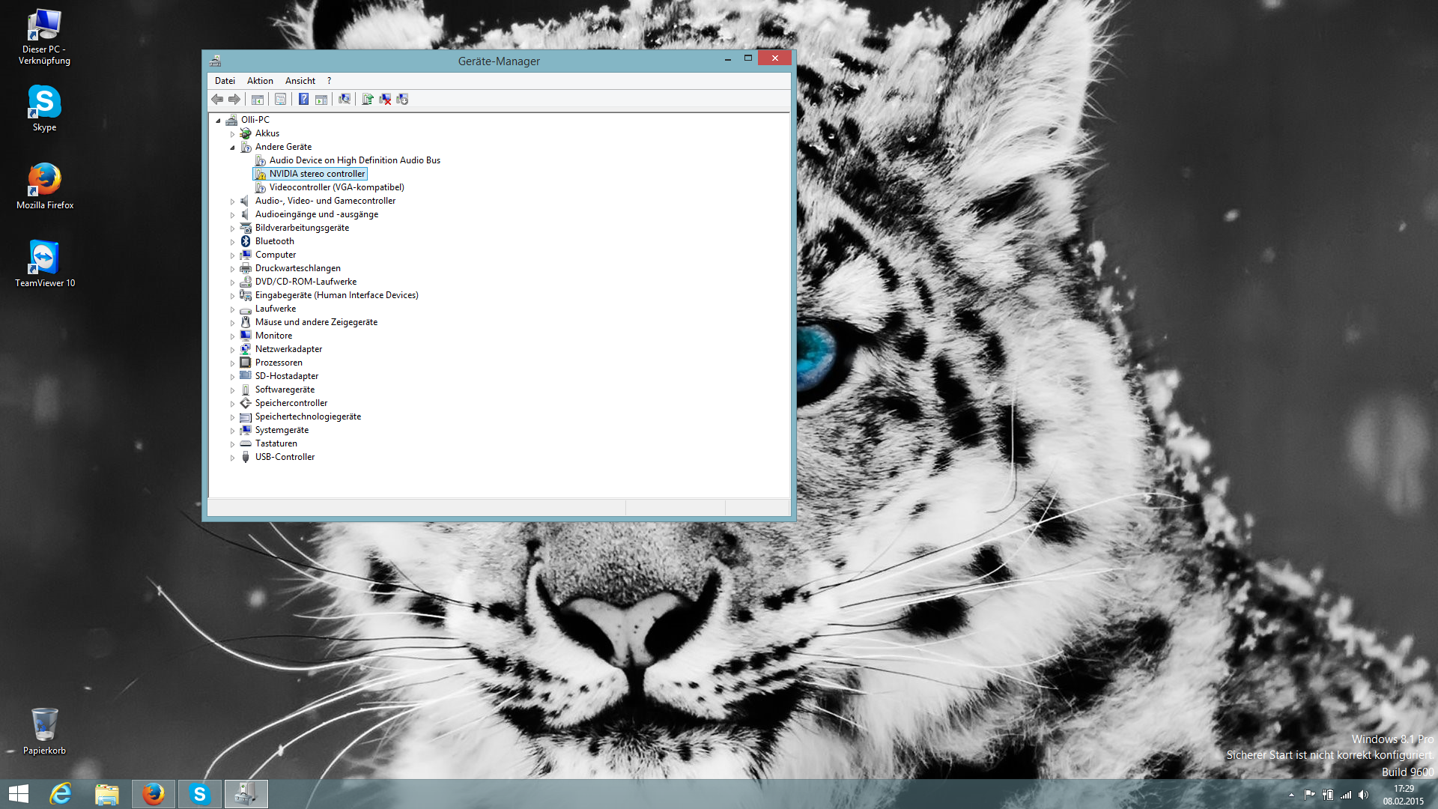The width and height of the screenshot is (1438, 809).
Task: Click the update driver software icon
Action: [x=367, y=99]
